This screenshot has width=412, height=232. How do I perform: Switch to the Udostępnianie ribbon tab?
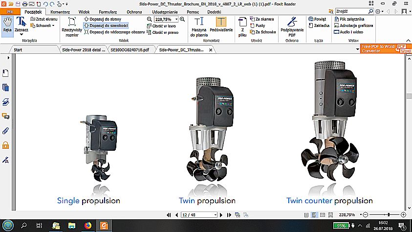click(x=165, y=12)
